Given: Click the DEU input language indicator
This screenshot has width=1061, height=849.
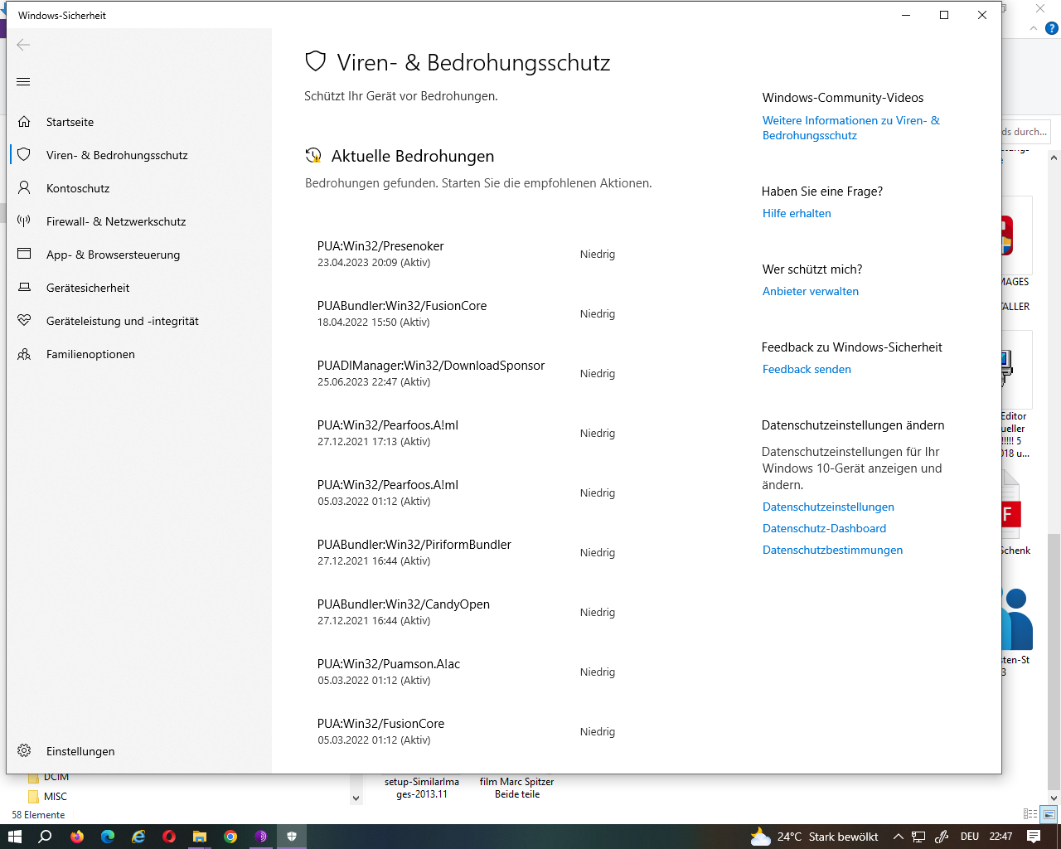Looking at the screenshot, I should tap(970, 837).
